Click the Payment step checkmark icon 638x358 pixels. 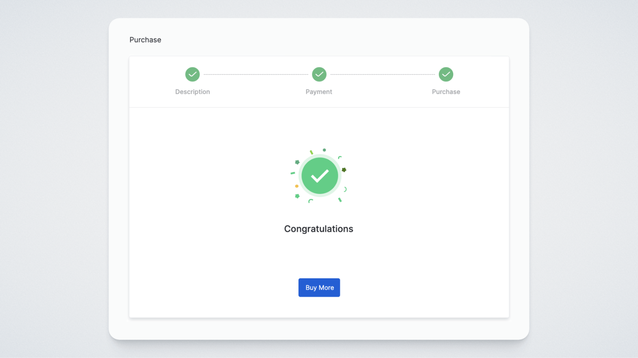[x=319, y=74]
